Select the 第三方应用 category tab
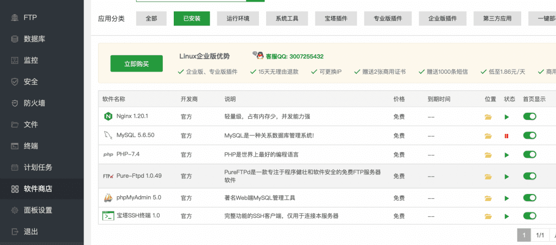 497,18
